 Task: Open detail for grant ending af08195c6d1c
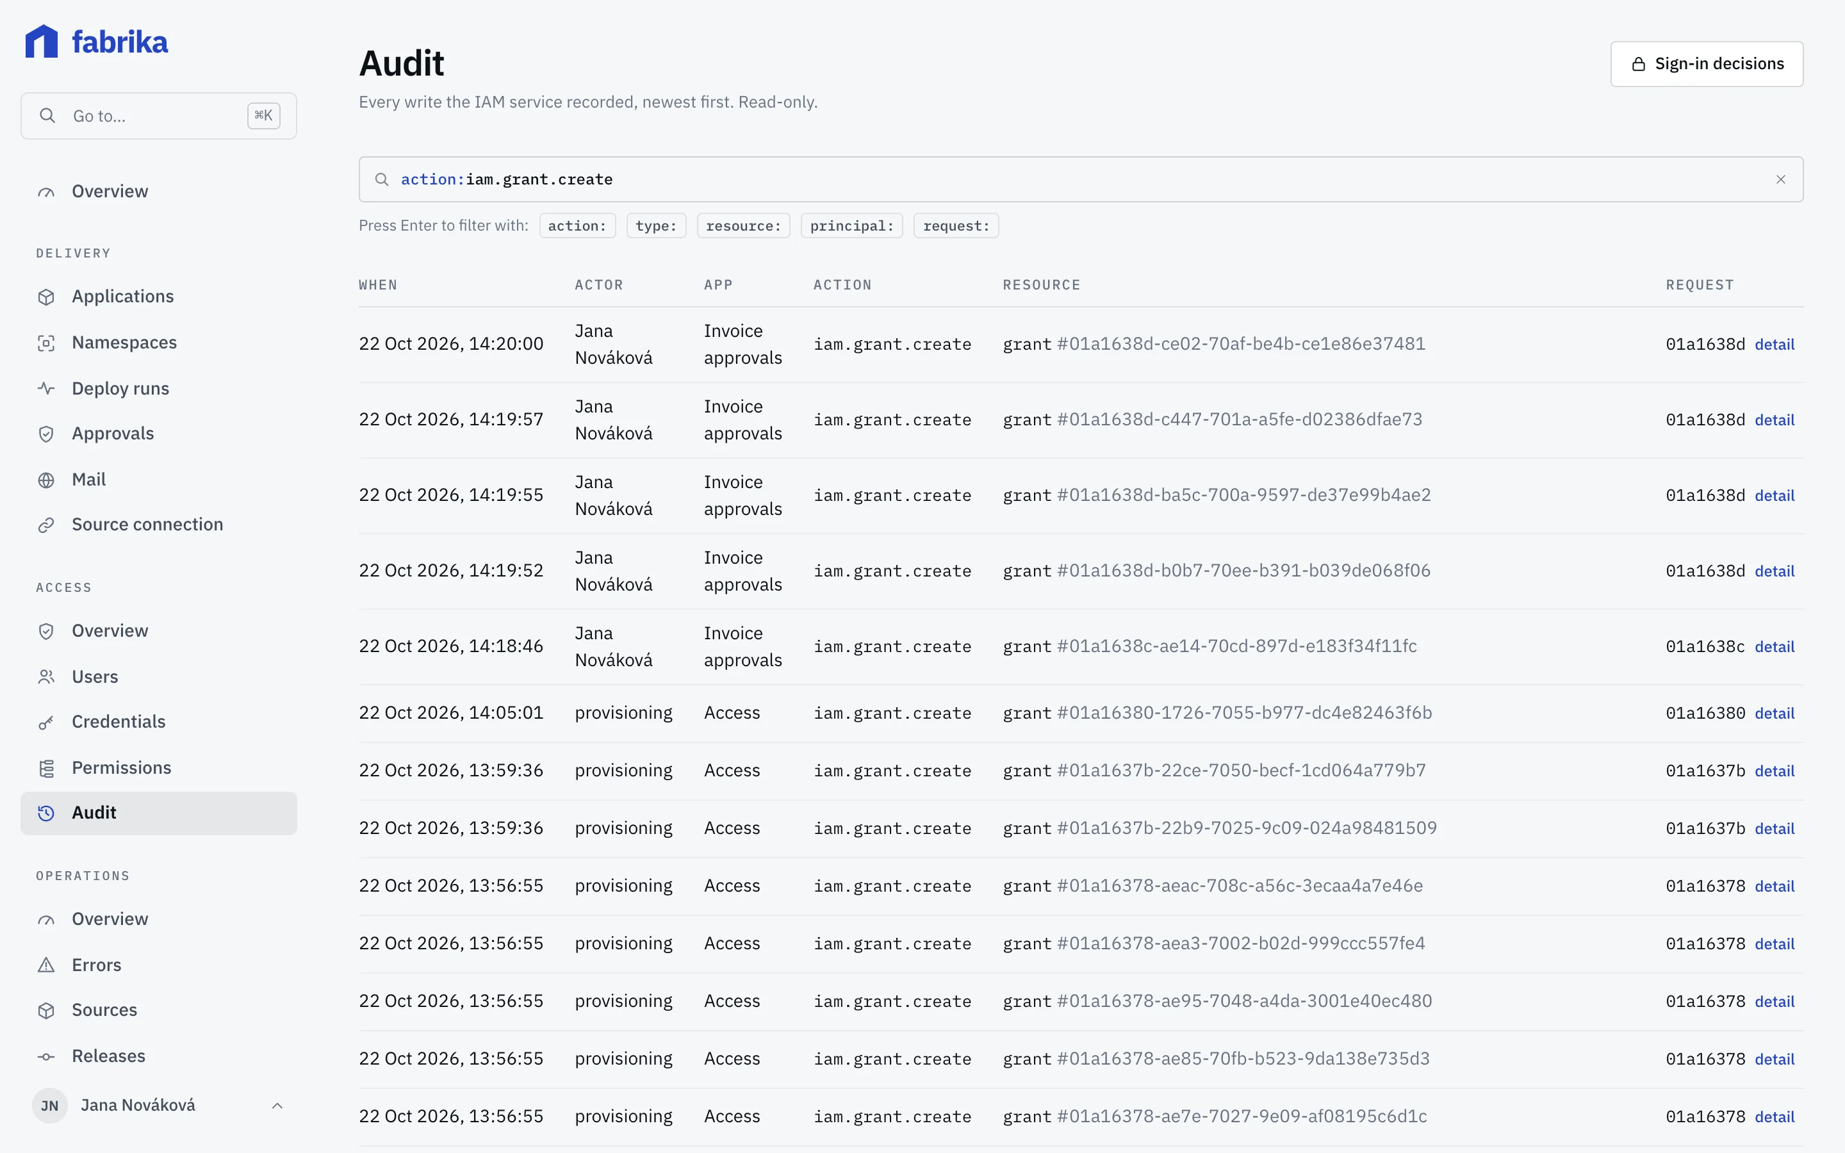(1774, 1116)
